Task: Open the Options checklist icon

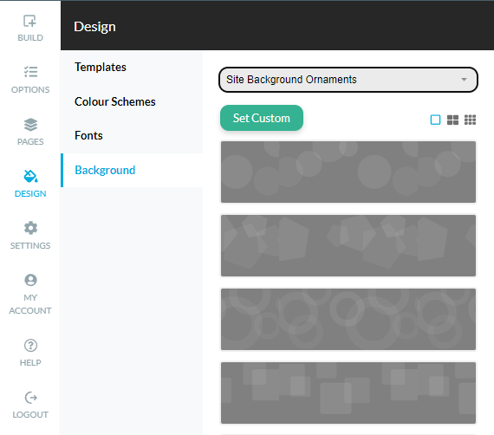Action: point(30,72)
